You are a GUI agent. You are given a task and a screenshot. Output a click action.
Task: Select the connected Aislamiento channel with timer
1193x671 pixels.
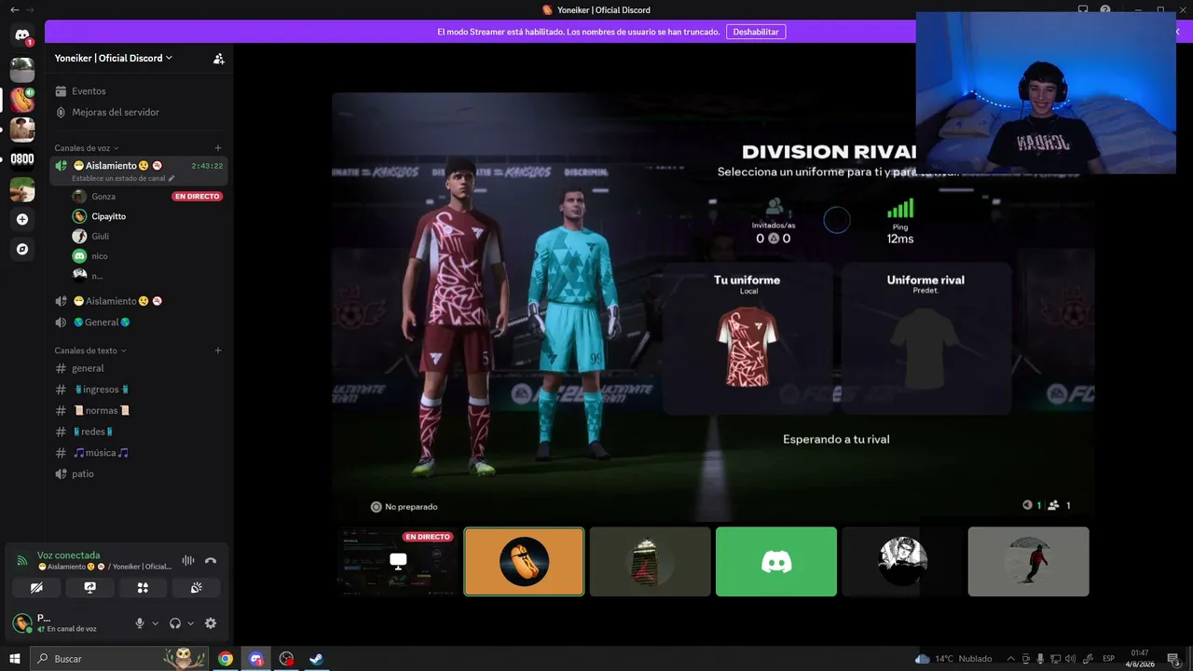140,171
